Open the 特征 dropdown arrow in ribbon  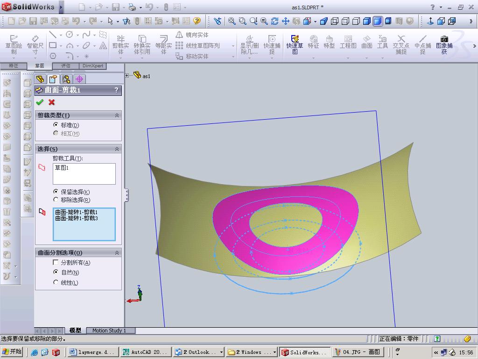[313, 57]
